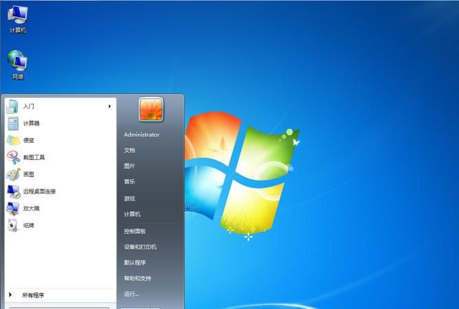Open 音乐 in Start menu
This screenshot has height=309, width=459.
(129, 181)
